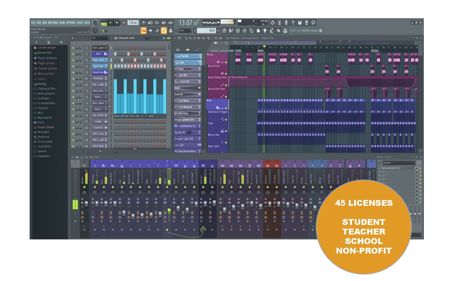Open the OPTIONS menu

pyautogui.click(x=70, y=22)
